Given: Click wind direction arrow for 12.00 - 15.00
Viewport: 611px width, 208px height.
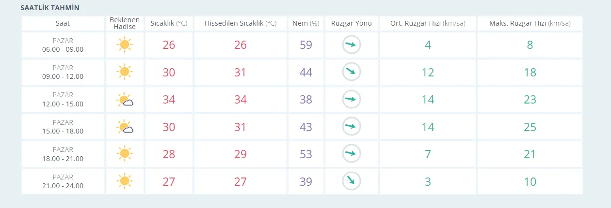Looking at the screenshot, I should [x=352, y=100].
